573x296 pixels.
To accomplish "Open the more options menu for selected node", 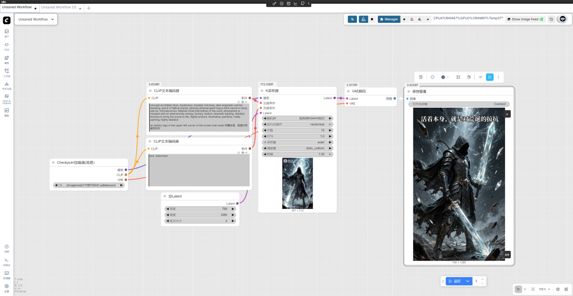I will click(498, 77).
